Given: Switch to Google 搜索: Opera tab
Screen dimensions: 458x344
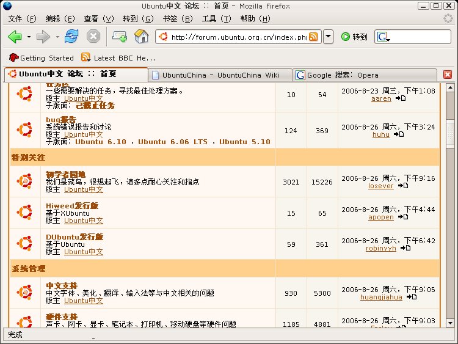Looking at the screenshot, I should pos(365,75).
